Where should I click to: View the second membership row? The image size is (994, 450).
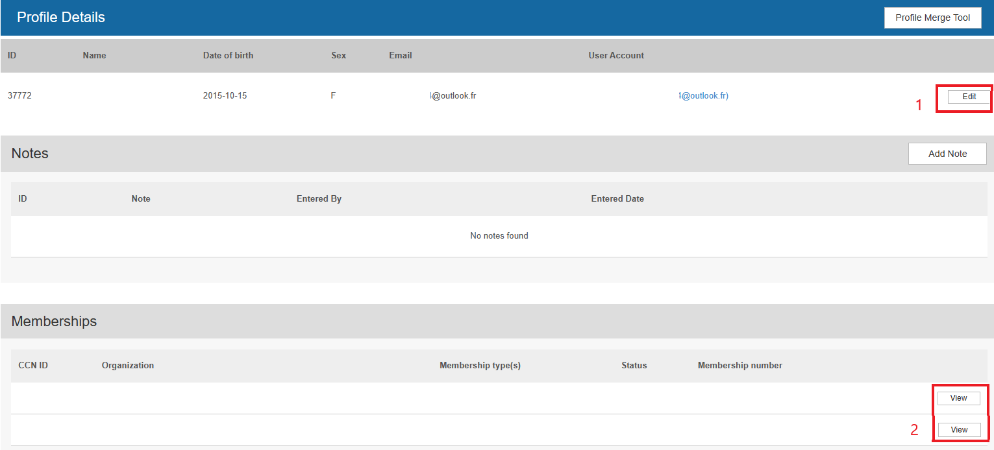958,430
